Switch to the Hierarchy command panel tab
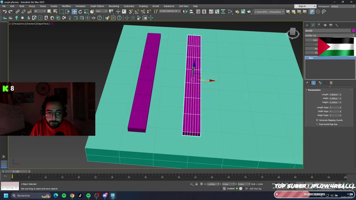356x200 pixels. [319, 25]
